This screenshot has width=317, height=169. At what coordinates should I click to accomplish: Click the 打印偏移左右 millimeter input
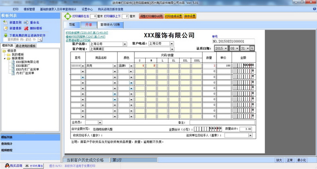click(93, 16)
